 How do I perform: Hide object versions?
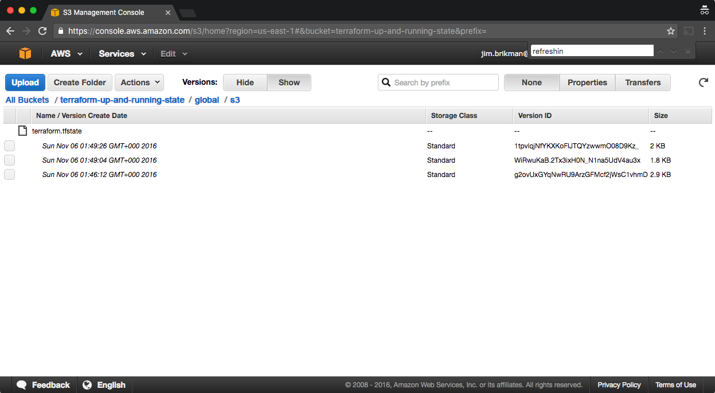(x=245, y=82)
